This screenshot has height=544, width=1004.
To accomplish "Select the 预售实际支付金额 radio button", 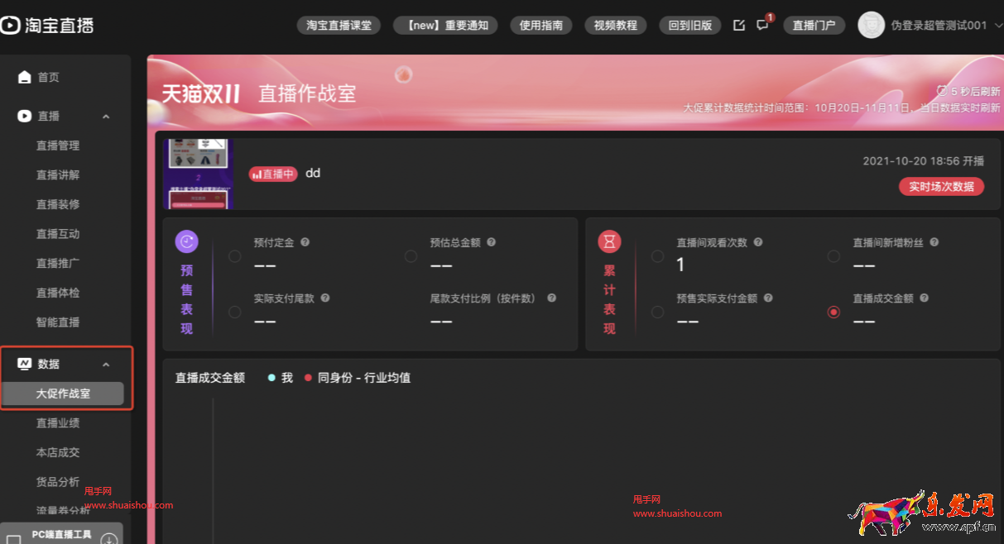I will tap(658, 312).
